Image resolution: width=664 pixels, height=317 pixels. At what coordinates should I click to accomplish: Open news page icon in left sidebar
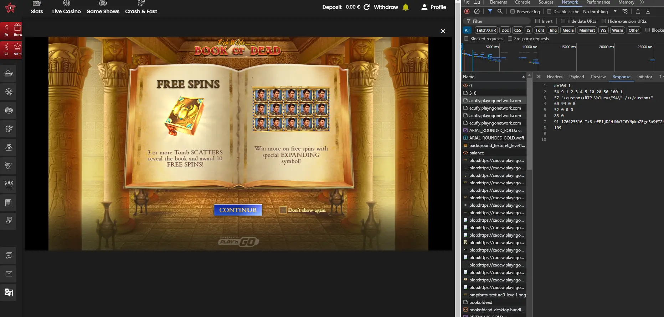(x=9, y=203)
